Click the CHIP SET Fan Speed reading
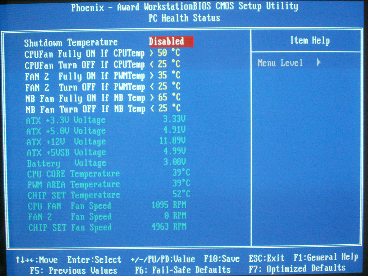The height and width of the screenshot is (276, 368). coord(169,227)
